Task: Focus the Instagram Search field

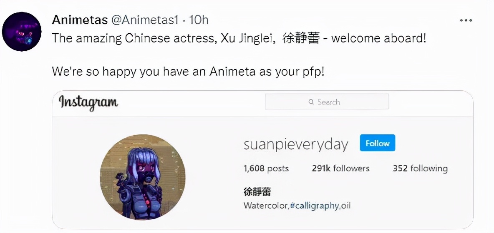Action: [x=327, y=102]
